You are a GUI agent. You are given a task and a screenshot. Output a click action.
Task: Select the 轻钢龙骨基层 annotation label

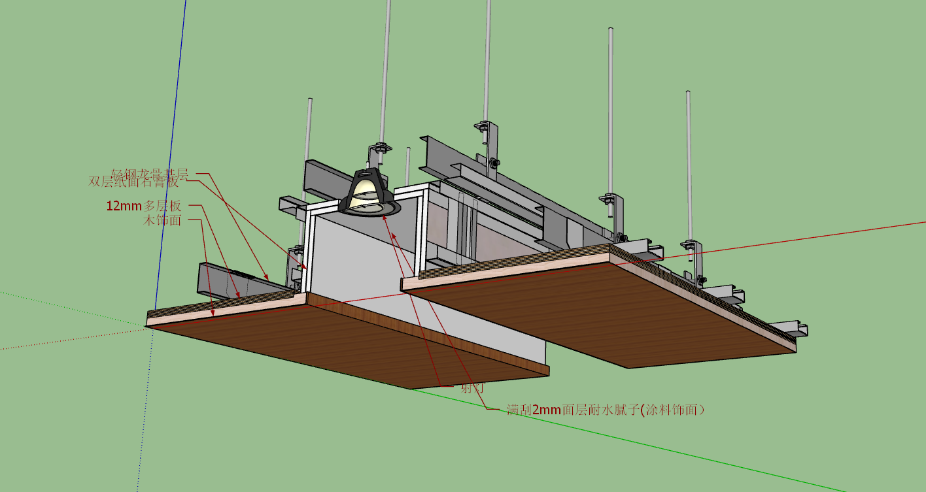(x=149, y=174)
